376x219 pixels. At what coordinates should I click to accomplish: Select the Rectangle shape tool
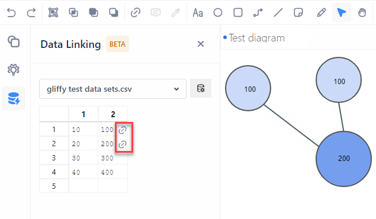pyautogui.click(x=238, y=12)
